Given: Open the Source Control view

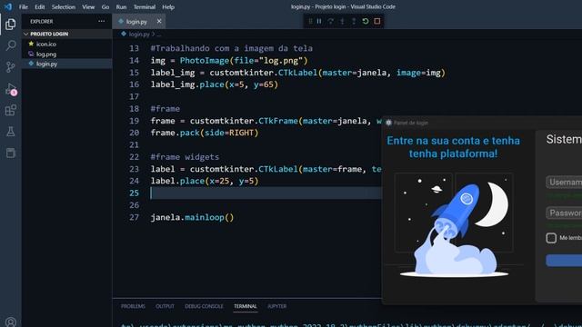Looking at the screenshot, I should (10, 67).
